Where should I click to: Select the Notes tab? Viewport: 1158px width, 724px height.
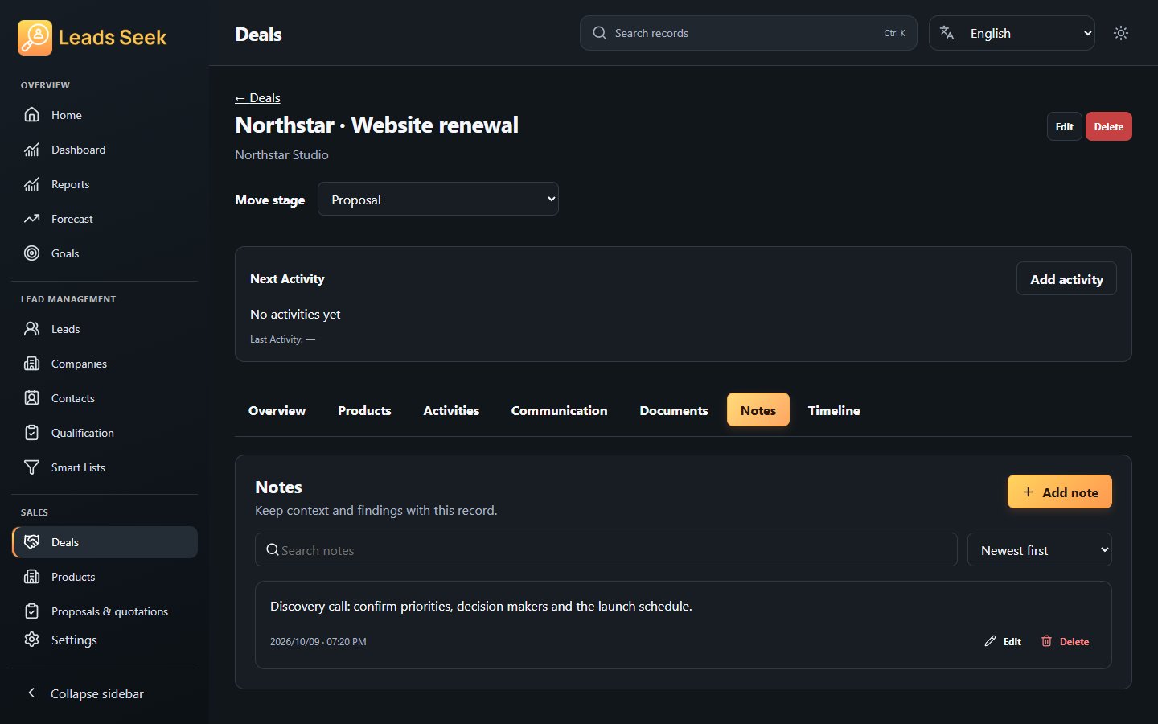click(x=758, y=410)
